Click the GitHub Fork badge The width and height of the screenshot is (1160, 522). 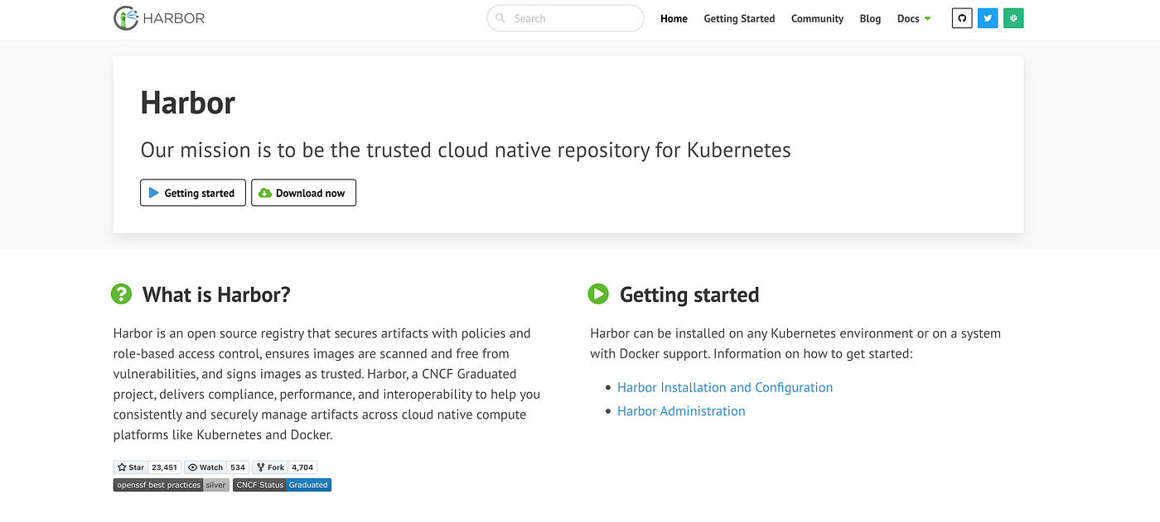270,467
